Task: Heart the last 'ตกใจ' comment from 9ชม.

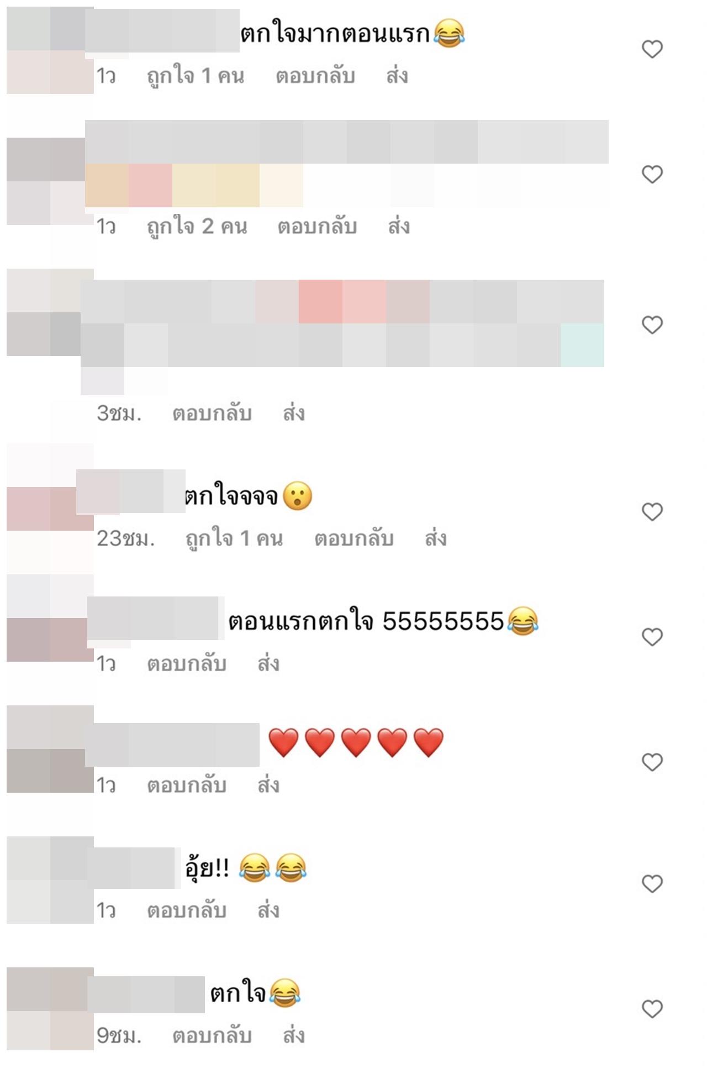Action: (652, 1009)
